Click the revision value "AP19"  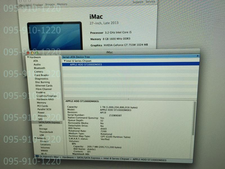(x=103, y=112)
